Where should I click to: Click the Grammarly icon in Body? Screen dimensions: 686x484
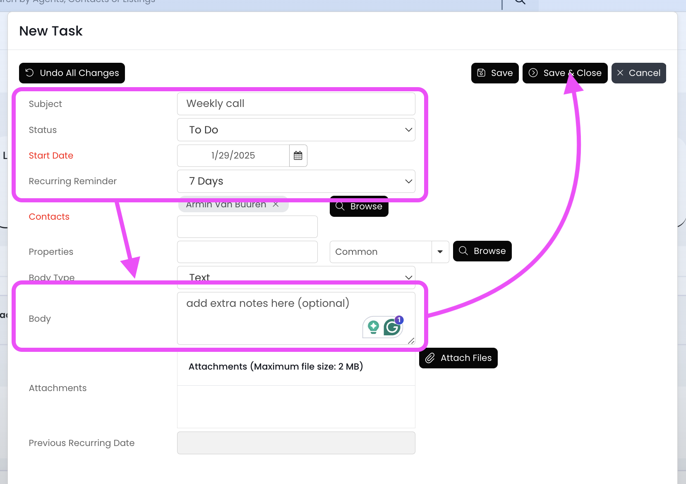pyautogui.click(x=392, y=327)
